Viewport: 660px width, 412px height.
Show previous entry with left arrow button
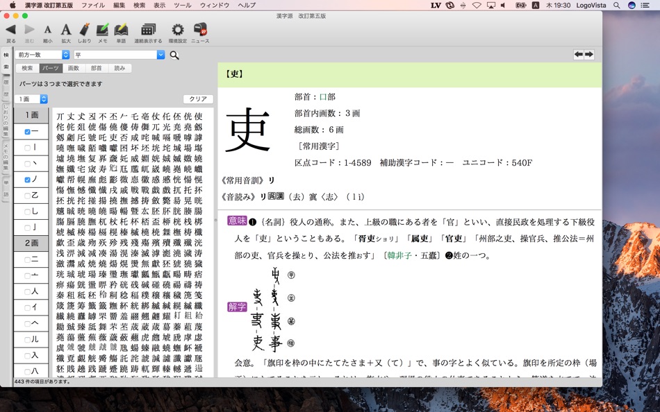coord(579,54)
